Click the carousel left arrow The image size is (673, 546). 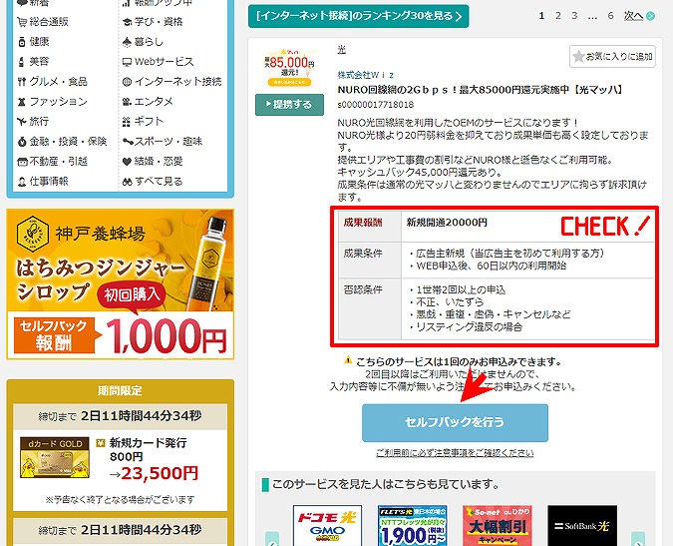click(272, 540)
